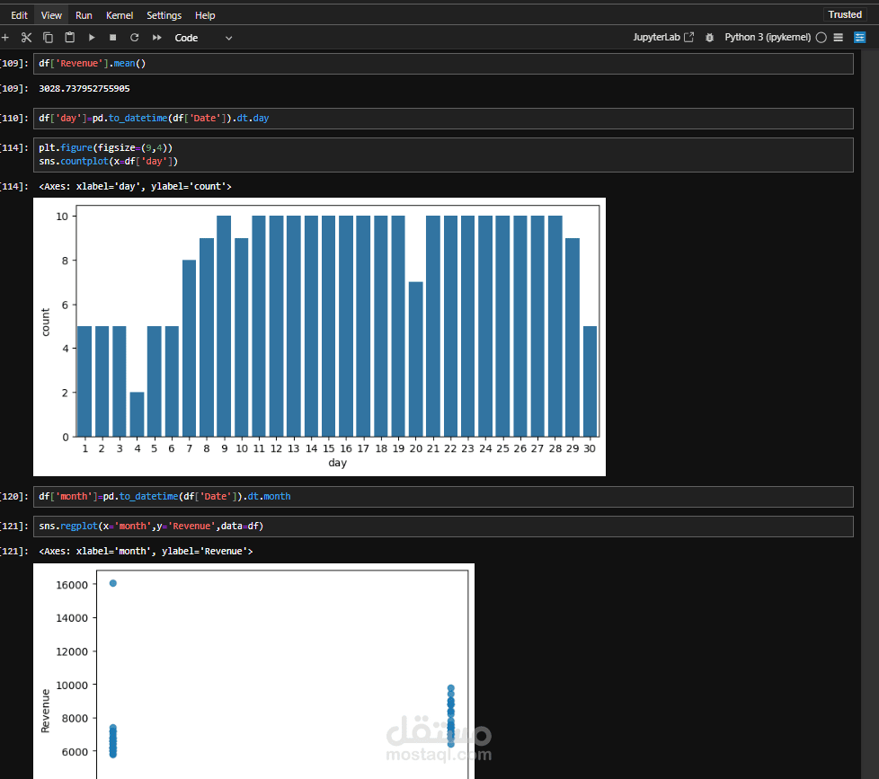This screenshot has width=879, height=779.
Task: Restart the kernel with circular arrow icon
Action: (x=135, y=38)
